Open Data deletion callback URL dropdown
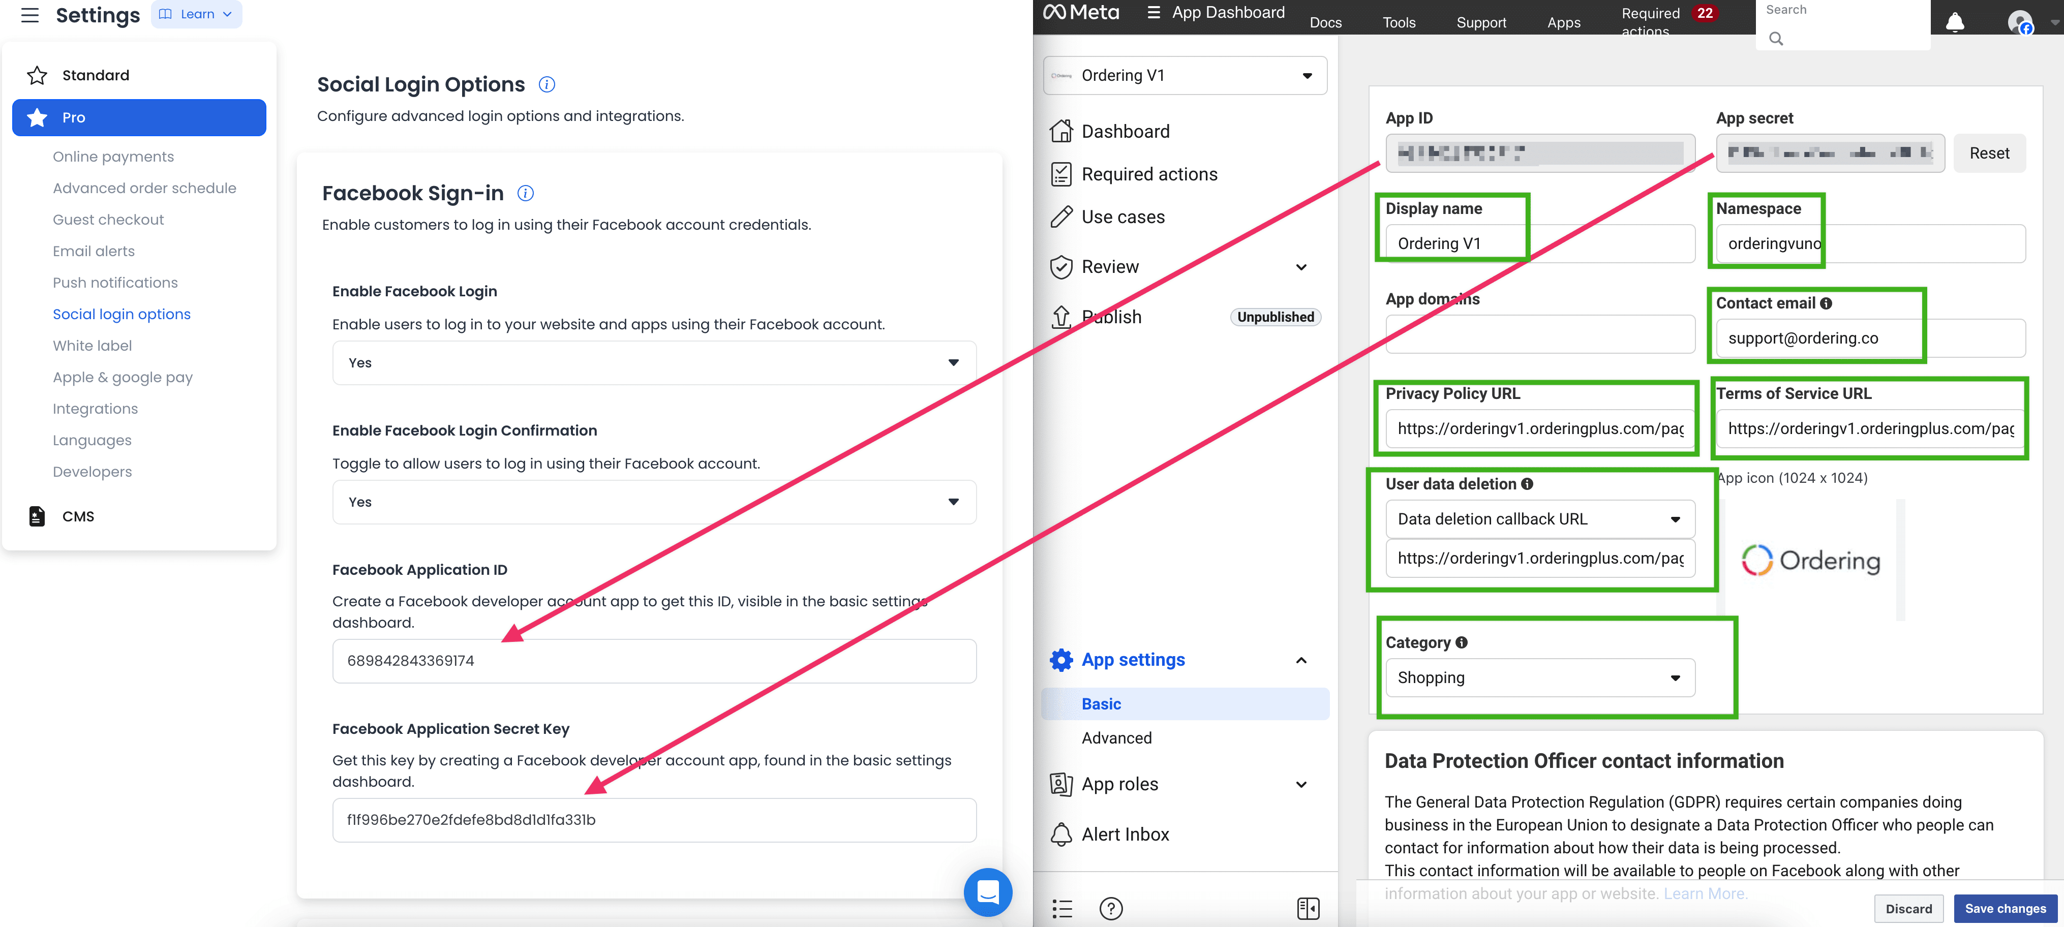2064x927 pixels. click(x=1540, y=519)
